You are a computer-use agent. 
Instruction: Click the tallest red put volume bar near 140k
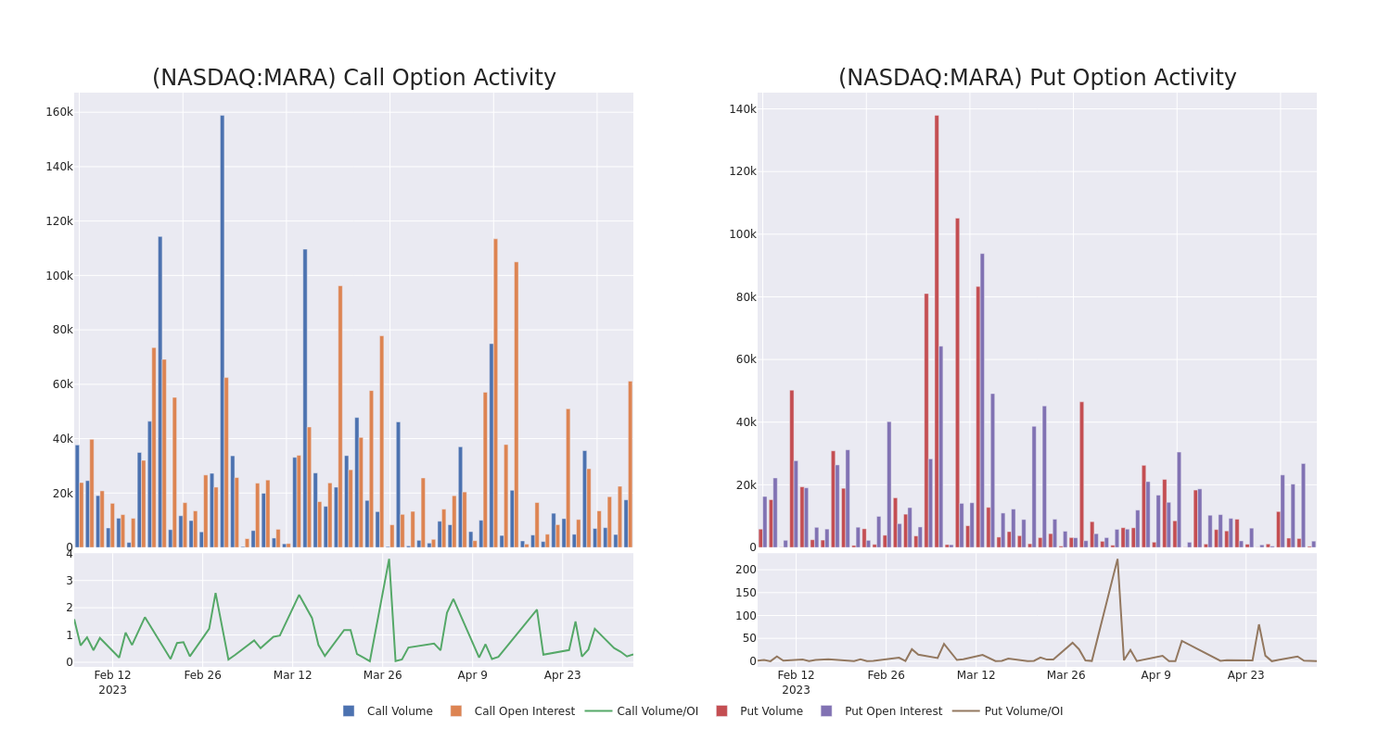point(937,332)
